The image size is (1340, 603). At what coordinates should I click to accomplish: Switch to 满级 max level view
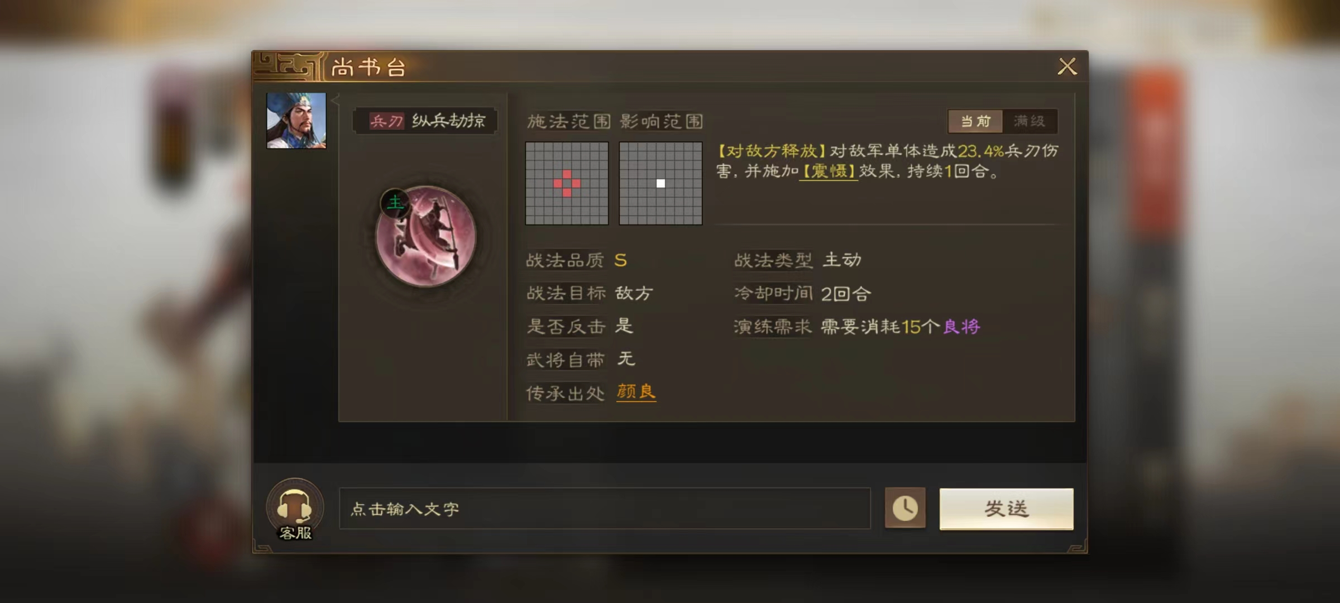pyautogui.click(x=1030, y=121)
